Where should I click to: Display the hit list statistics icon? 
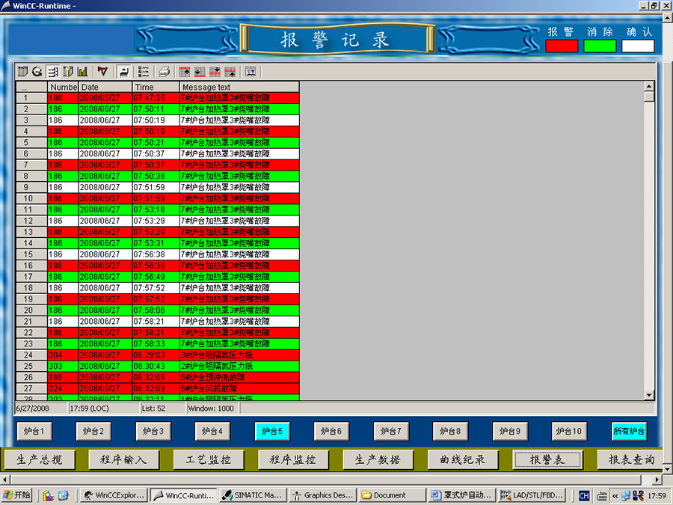coord(82,72)
